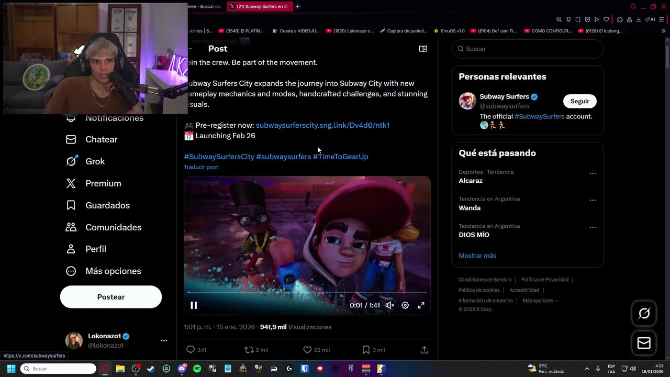The height and width of the screenshot is (377, 670).
Task: Open video settings gear icon
Action: (405, 305)
